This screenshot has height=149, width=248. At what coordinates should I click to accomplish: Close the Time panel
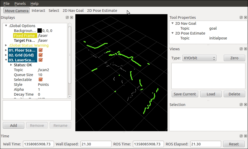click(x=245, y=136)
